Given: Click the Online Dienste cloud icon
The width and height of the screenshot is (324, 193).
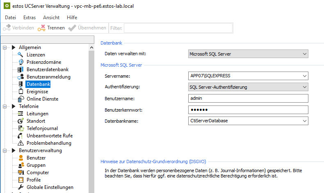Looking at the screenshot, I should click(21, 99).
